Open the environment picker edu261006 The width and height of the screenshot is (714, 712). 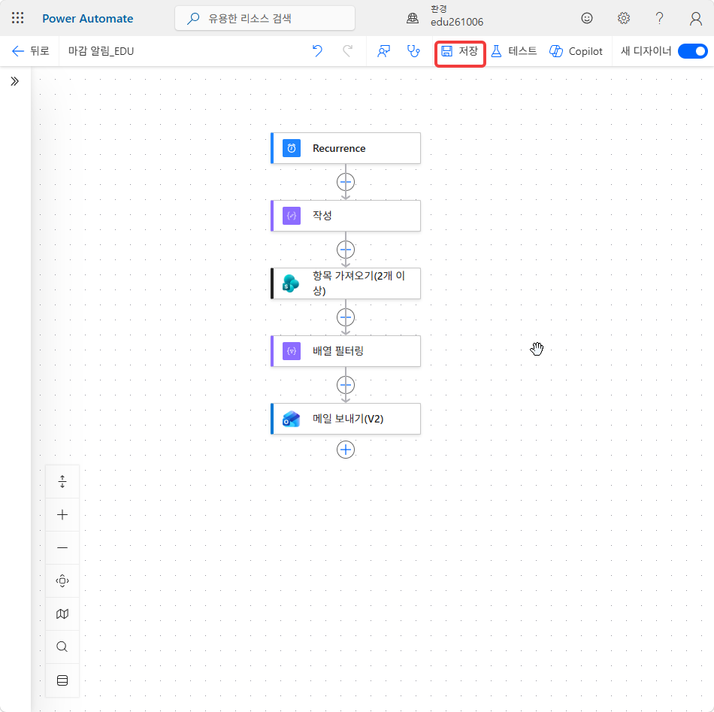tap(444, 16)
